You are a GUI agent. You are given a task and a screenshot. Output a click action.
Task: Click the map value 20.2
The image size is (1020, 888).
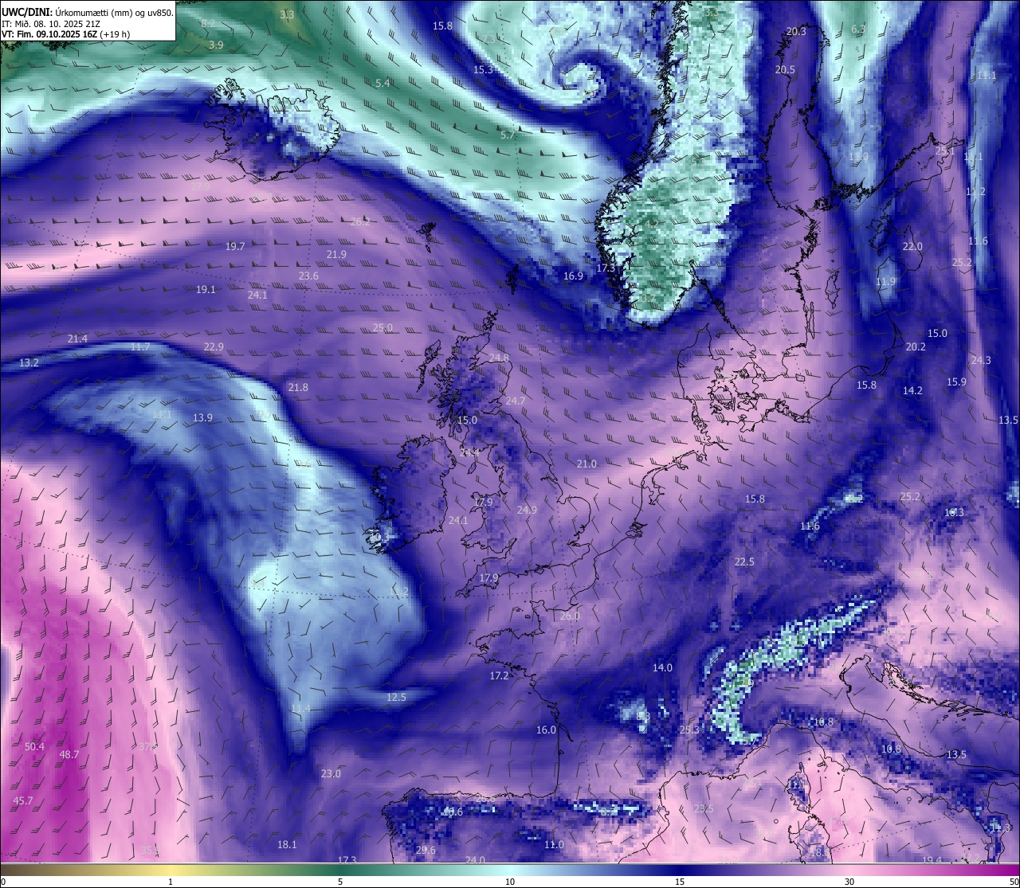click(x=916, y=347)
